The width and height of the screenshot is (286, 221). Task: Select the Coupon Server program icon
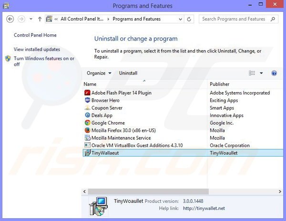click(87, 108)
